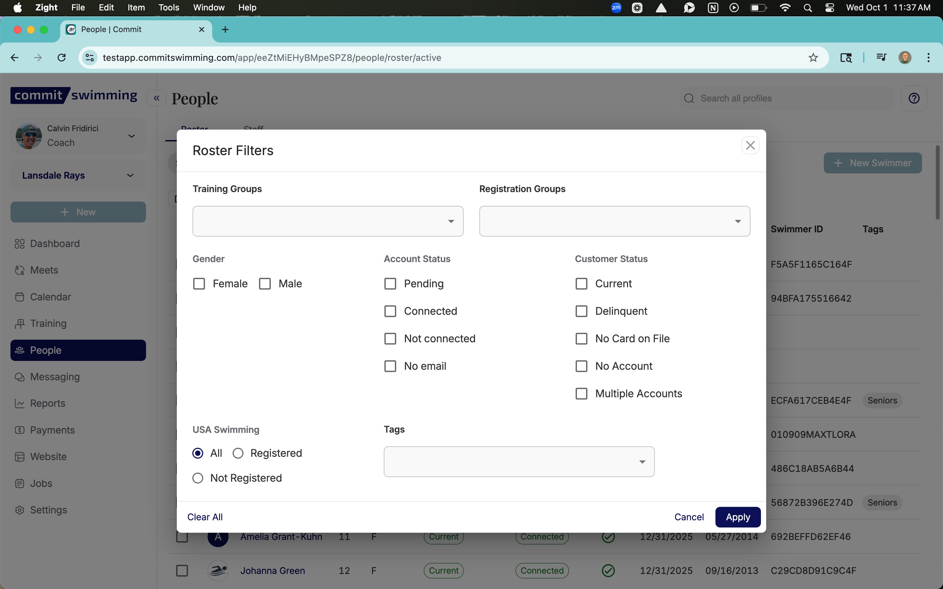Open the Window menu

(209, 8)
